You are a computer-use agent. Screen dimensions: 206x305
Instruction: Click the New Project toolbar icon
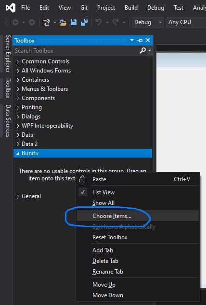pyautogui.click(x=47, y=22)
